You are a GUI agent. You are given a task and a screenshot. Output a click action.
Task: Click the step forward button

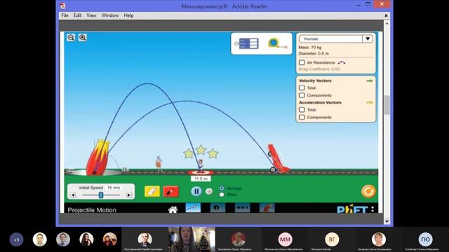point(209,191)
